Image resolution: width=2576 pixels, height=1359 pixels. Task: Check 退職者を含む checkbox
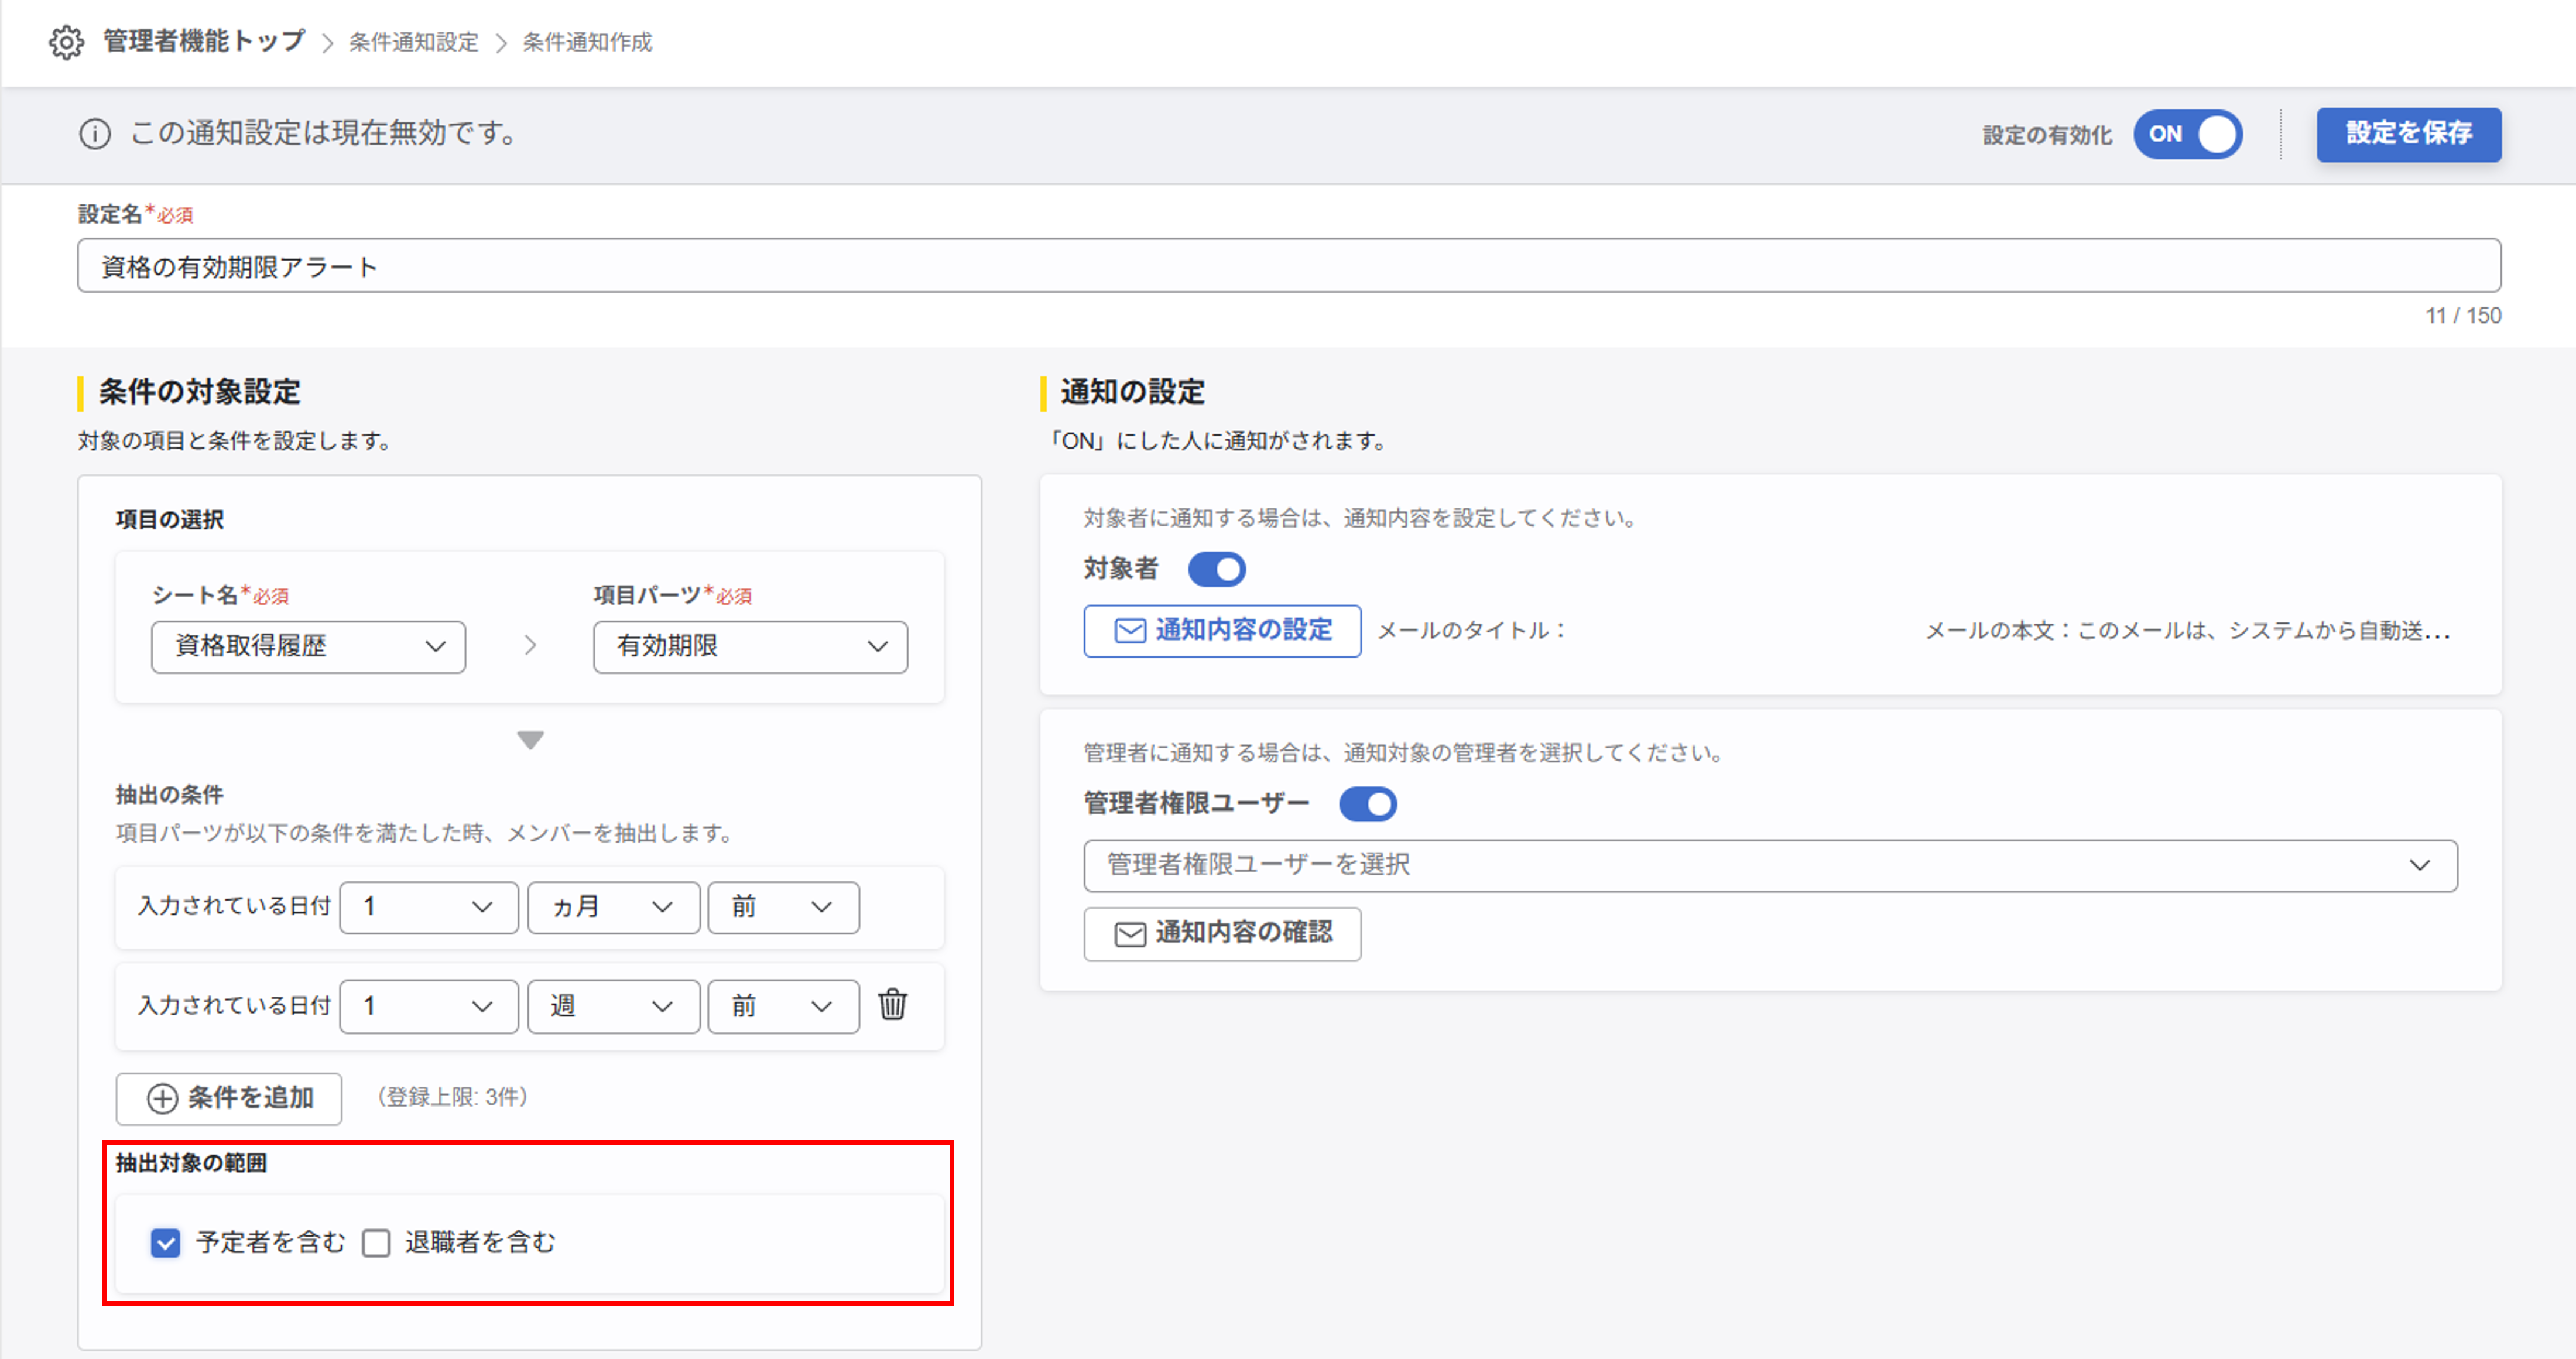tap(376, 1242)
